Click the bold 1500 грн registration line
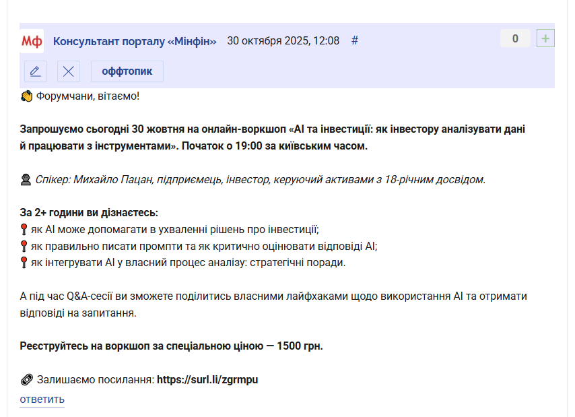Image resolution: width=575 pixels, height=417 pixels. (171, 346)
